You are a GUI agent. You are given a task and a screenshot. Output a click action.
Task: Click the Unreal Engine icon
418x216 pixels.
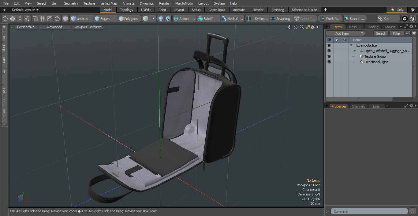coord(413,19)
